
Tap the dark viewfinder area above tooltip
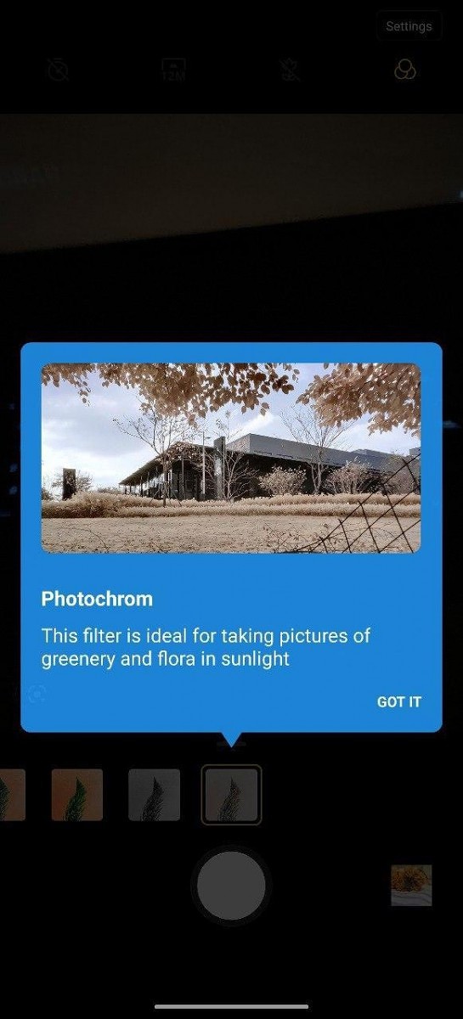231,229
